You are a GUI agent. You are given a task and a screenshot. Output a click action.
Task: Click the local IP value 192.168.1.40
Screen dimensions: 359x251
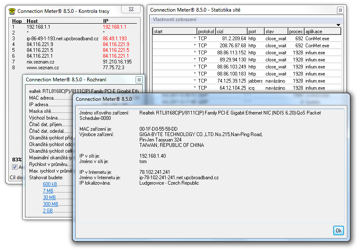(153, 156)
